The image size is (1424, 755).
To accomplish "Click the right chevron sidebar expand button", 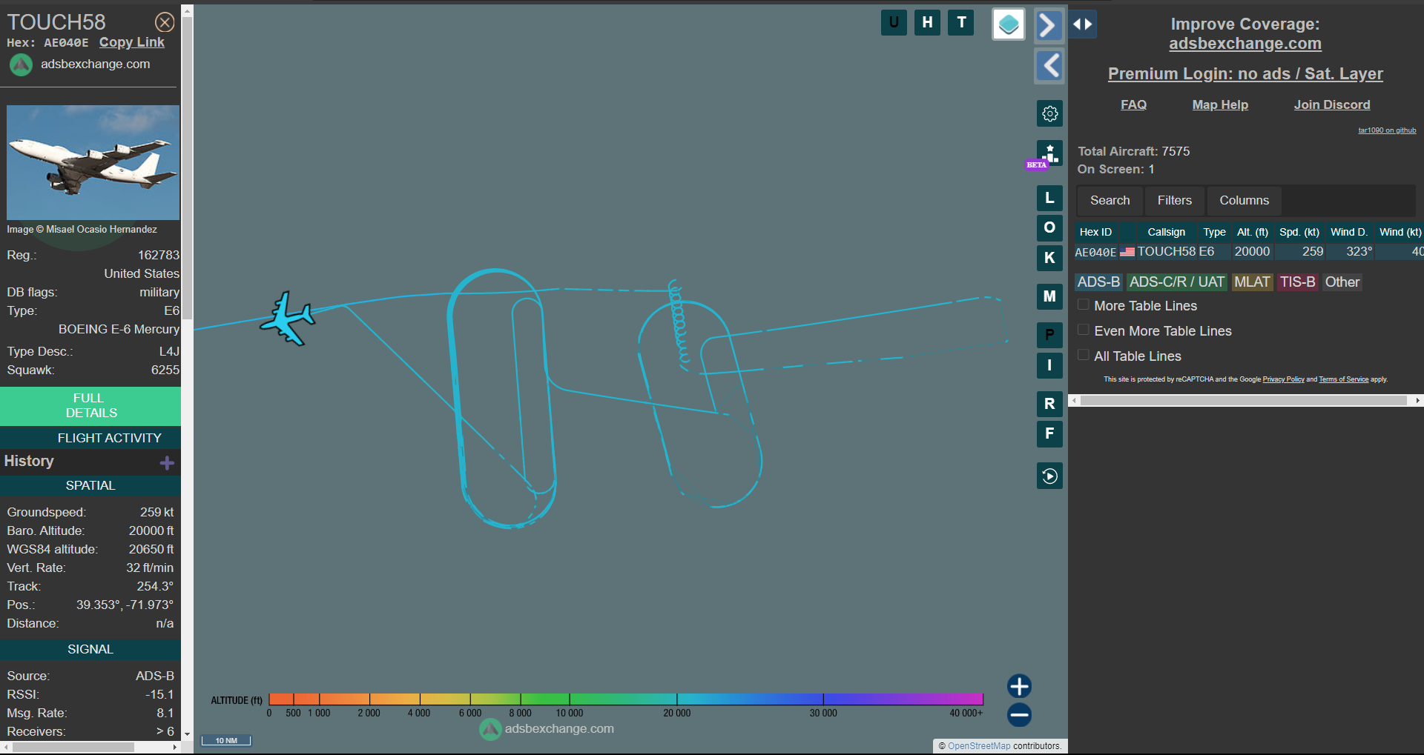I will click(x=1049, y=25).
